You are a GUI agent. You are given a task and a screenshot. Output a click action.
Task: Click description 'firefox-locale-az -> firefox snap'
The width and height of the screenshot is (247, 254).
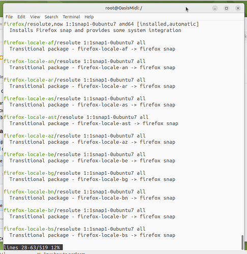pos(127,142)
